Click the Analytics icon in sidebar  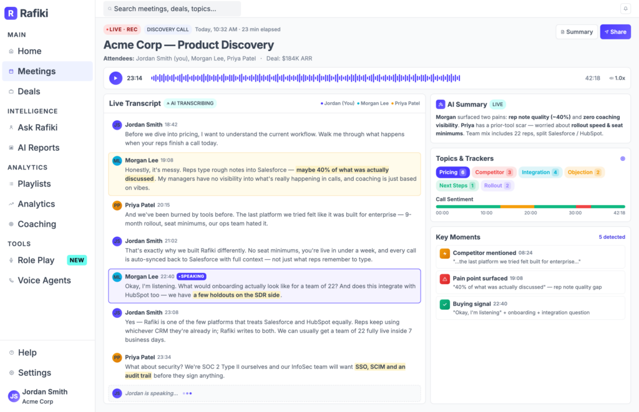[11, 204]
